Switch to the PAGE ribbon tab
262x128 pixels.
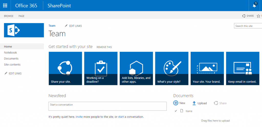pyautogui.click(x=21, y=16)
